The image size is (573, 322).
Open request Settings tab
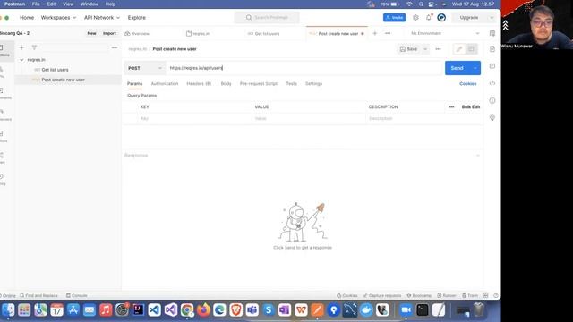pos(313,83)
